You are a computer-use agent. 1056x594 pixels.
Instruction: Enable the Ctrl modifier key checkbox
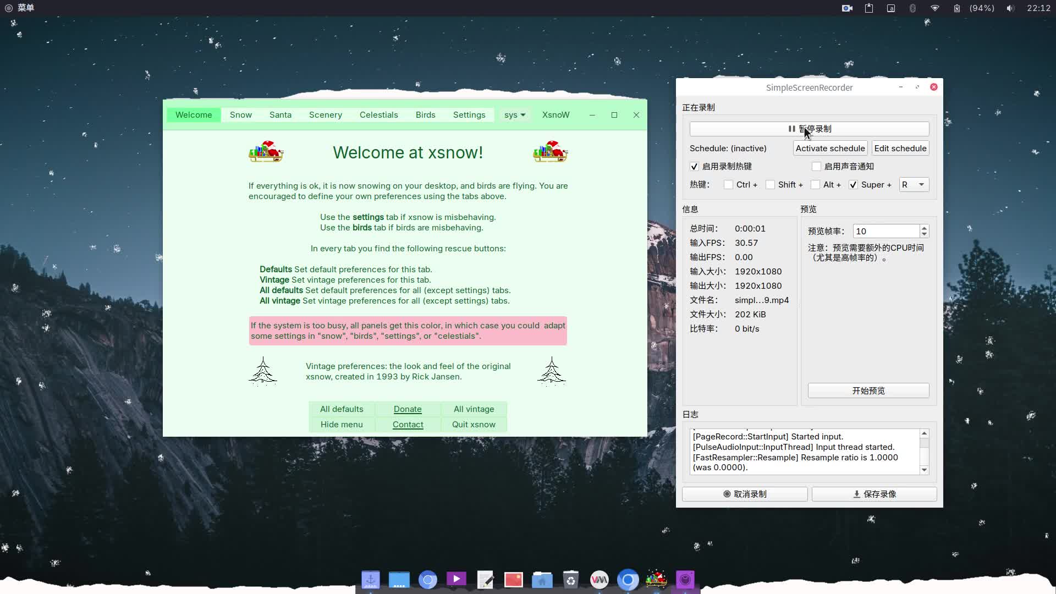728,184
